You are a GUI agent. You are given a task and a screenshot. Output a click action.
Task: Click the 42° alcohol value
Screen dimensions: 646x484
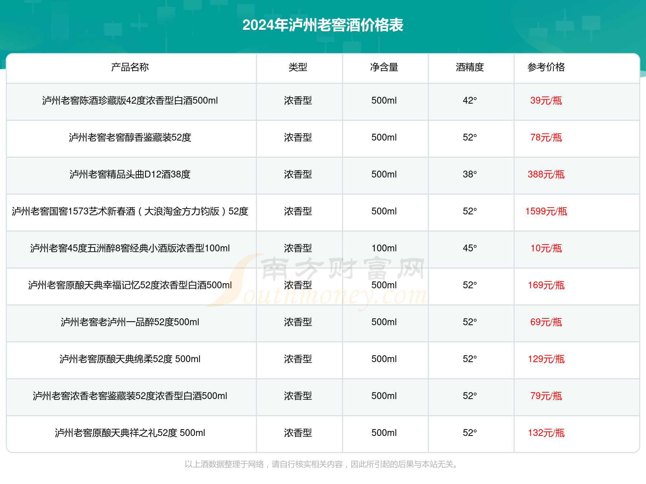[470, 100]
